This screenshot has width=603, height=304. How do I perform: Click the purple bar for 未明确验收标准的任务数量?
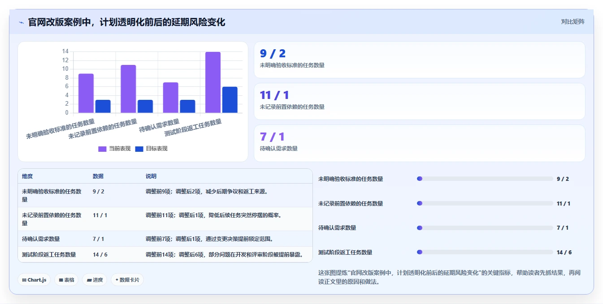86,93
